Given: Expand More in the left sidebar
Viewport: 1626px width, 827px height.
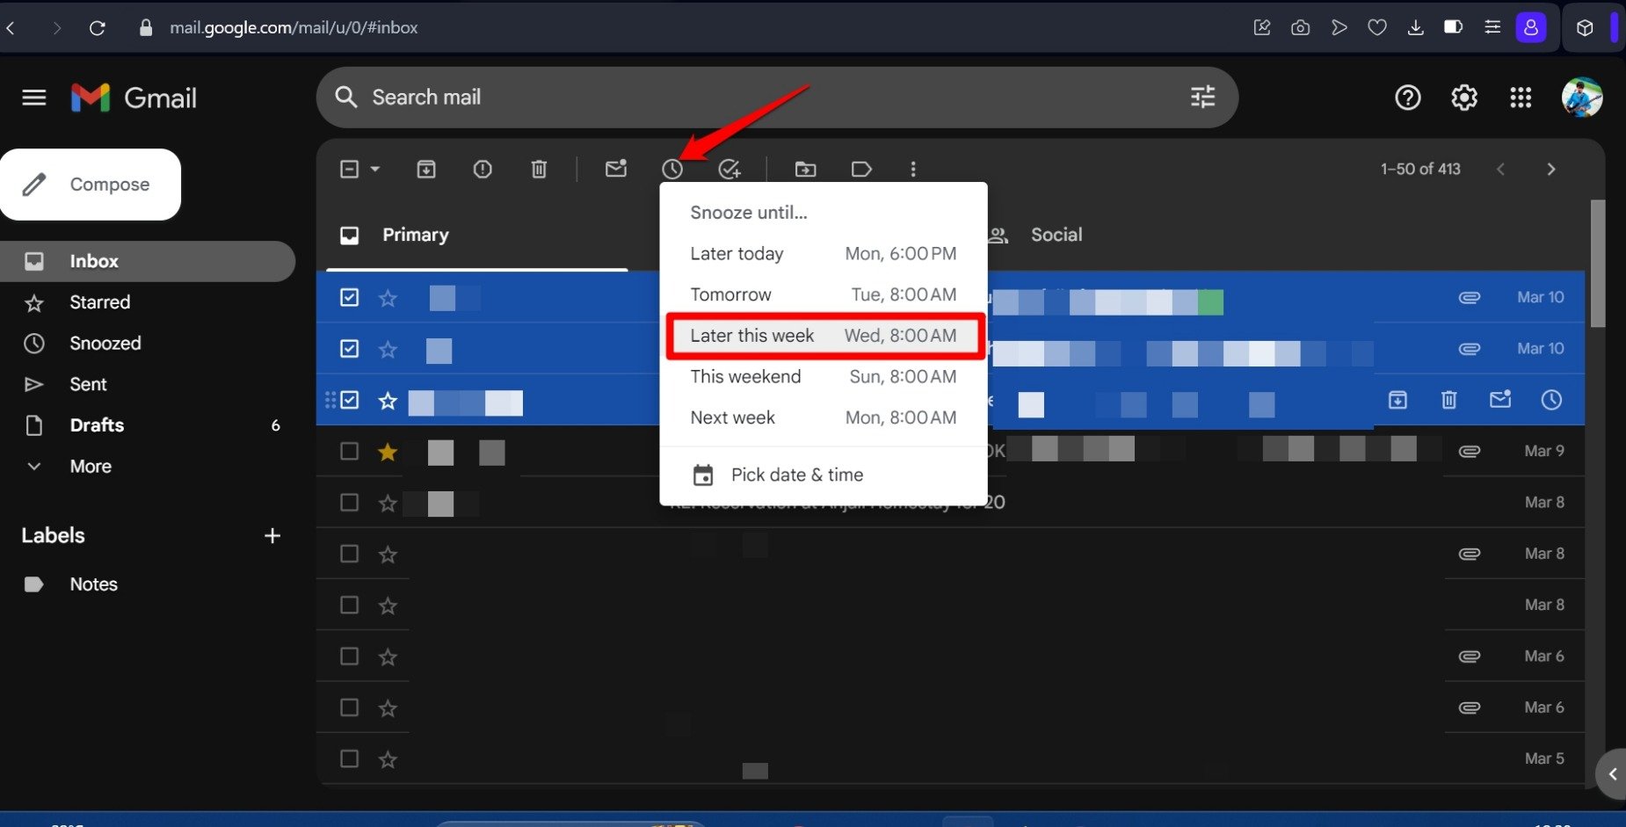Looking at the screenshot, I should [91, 467].
